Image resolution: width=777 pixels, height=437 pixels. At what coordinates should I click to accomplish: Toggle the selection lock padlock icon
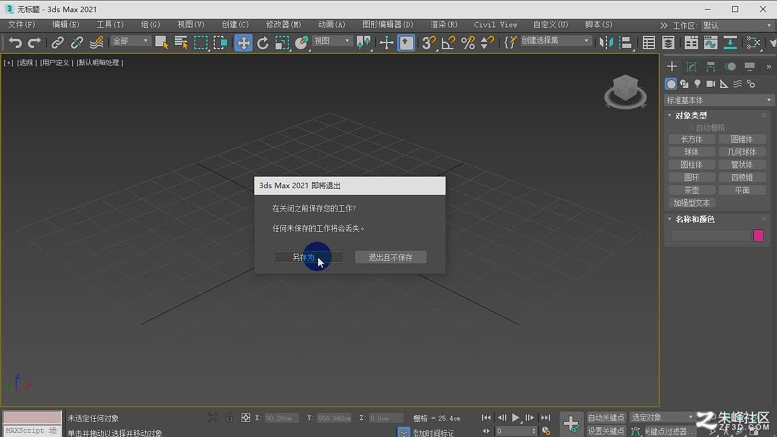[x=229, y=418]
